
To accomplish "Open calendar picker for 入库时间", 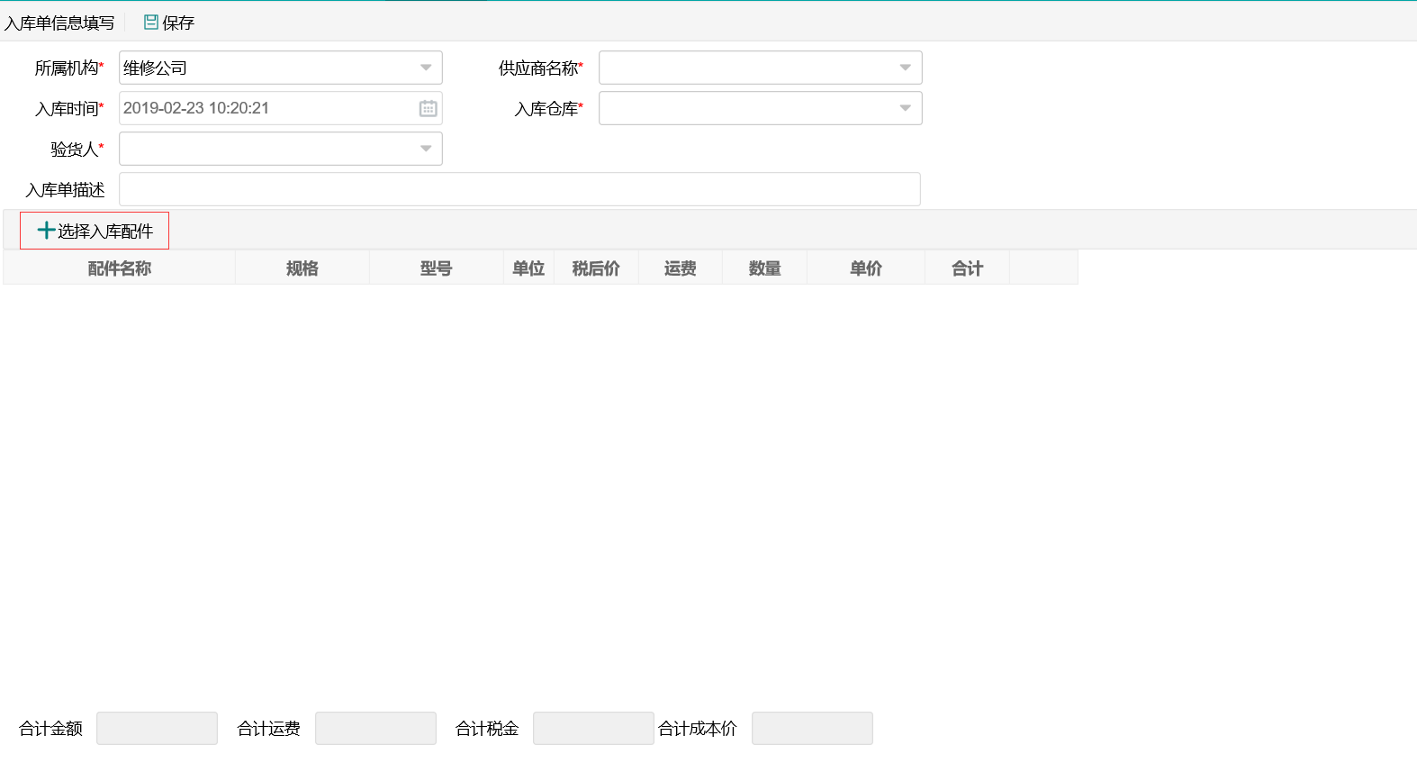I will (428, 108).
